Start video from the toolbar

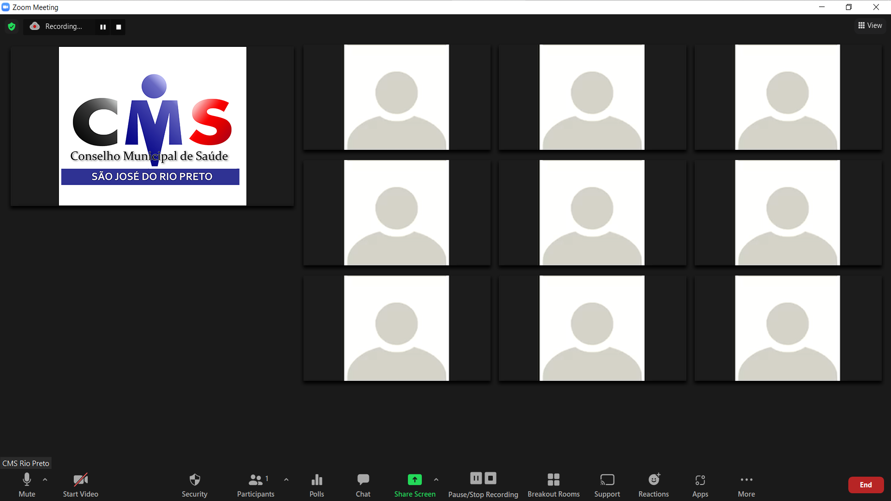point(81,485)
